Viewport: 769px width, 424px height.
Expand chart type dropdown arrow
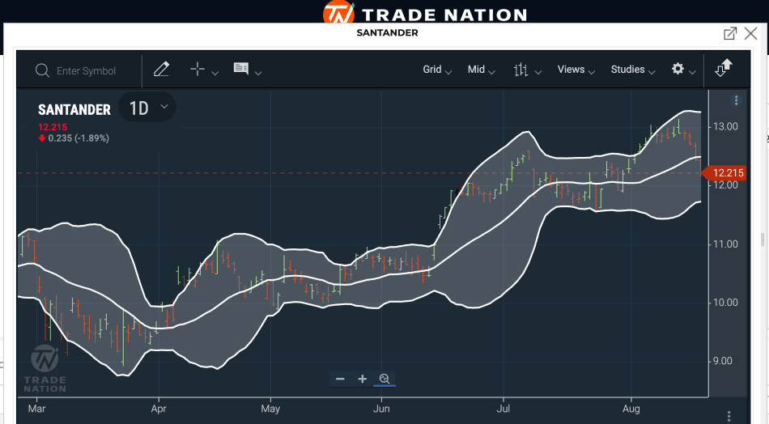538,73
